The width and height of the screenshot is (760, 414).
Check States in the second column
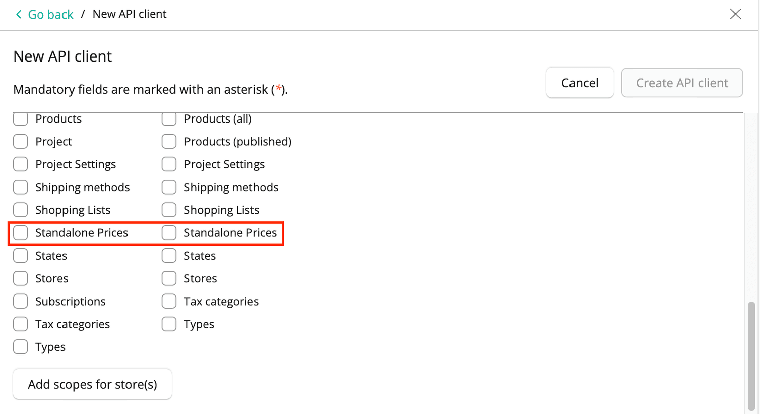coord(169,256)
